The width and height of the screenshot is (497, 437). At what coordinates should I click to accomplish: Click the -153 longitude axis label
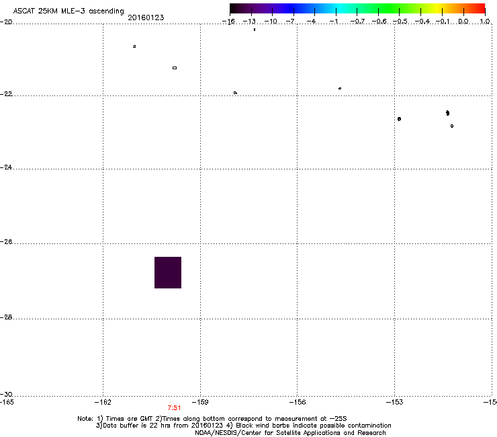[x=395, y=402]
